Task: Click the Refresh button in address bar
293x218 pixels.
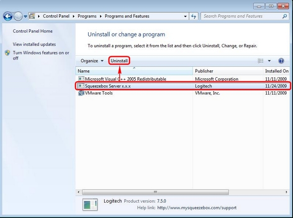Action: pos(193,16)
